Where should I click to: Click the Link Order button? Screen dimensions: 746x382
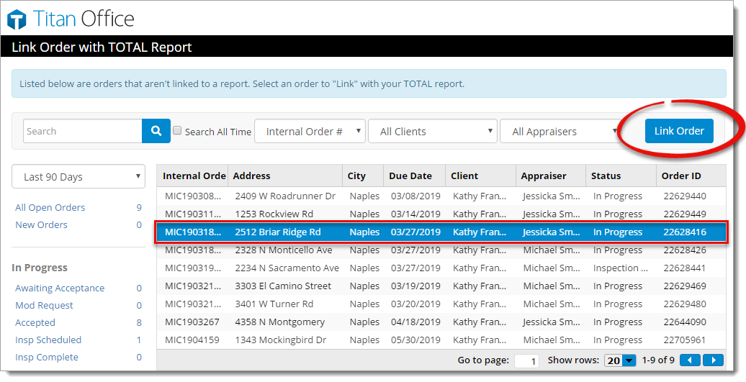click(x=679, y=131)
